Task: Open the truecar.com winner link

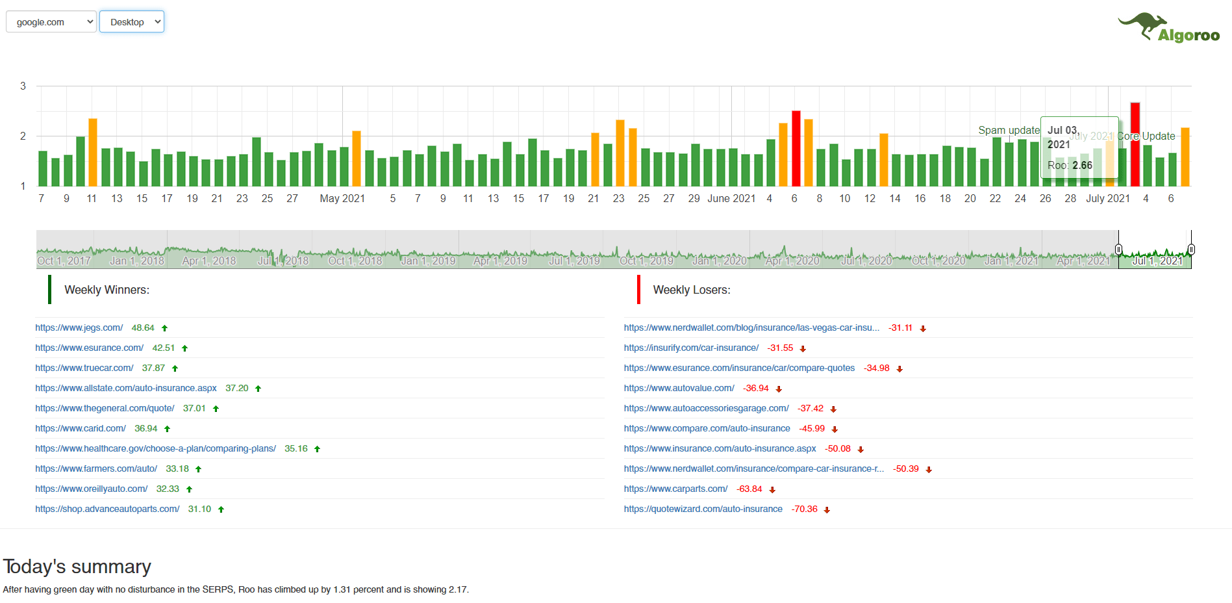Action: point(84,368)
